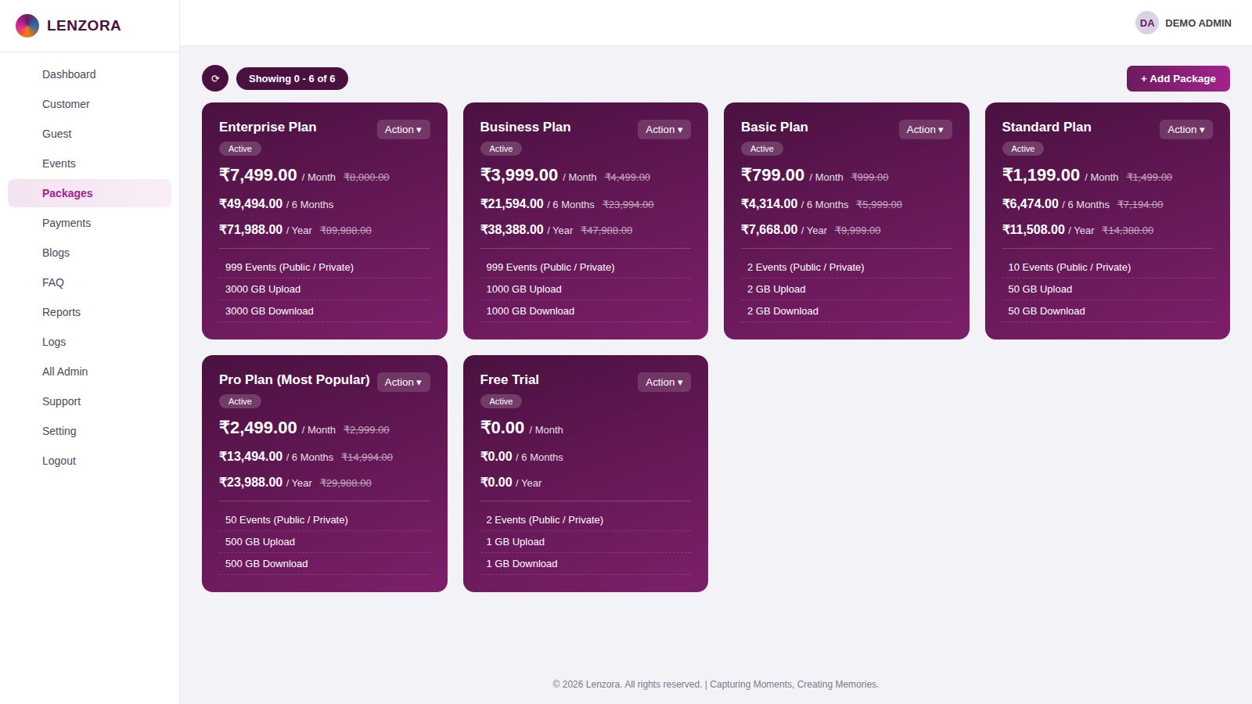Click the Free Trial heading
The width and height of the screenshot is (1252, 704).
click(x=509, y=379)
